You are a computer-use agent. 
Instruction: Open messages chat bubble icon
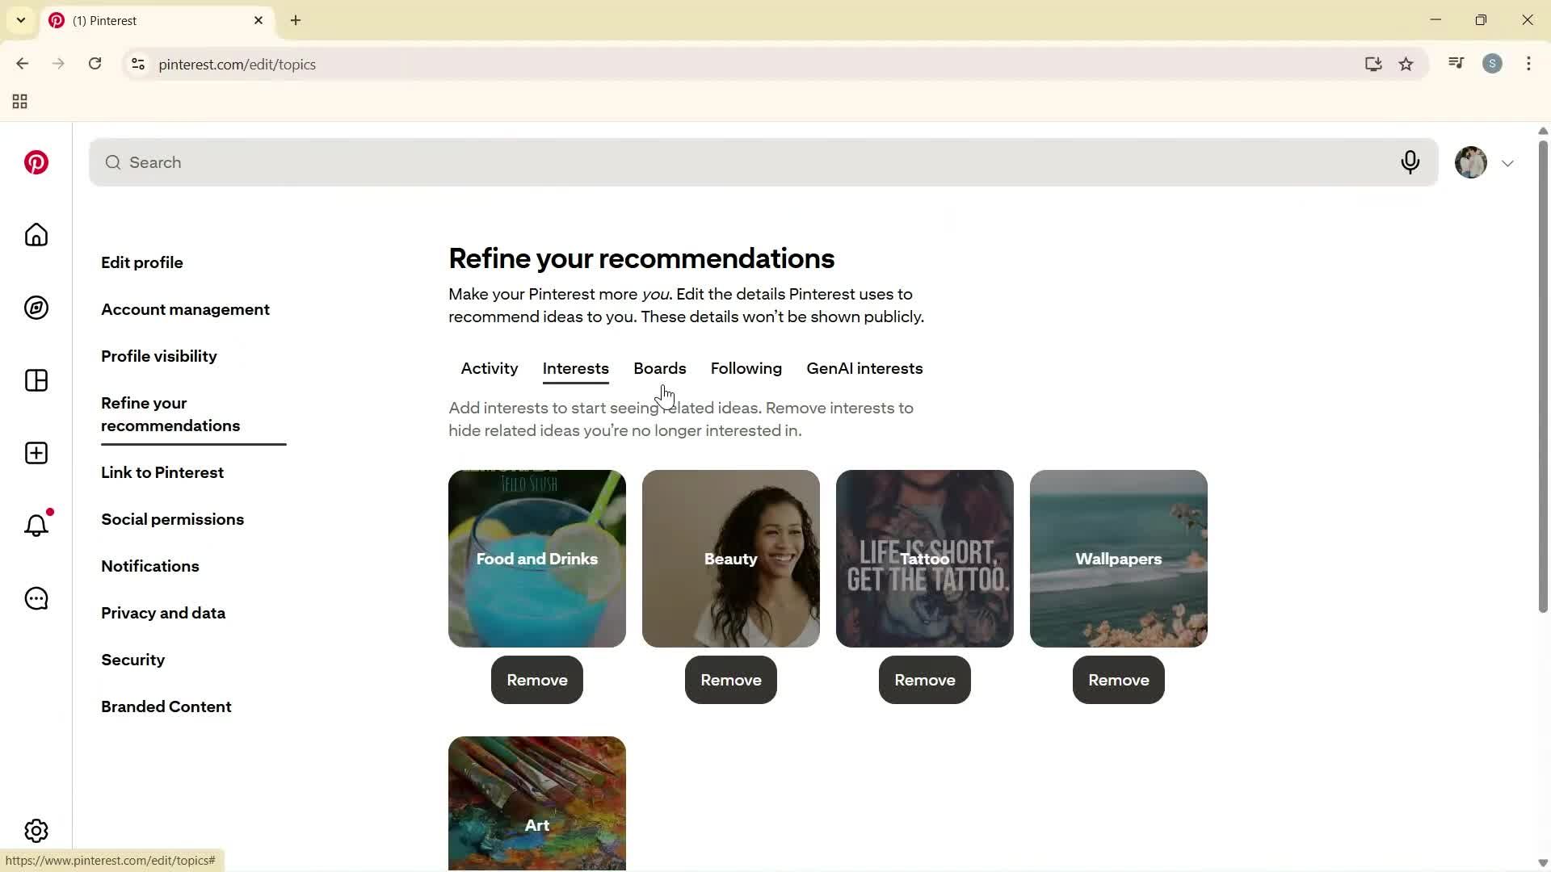coord(36,598)
